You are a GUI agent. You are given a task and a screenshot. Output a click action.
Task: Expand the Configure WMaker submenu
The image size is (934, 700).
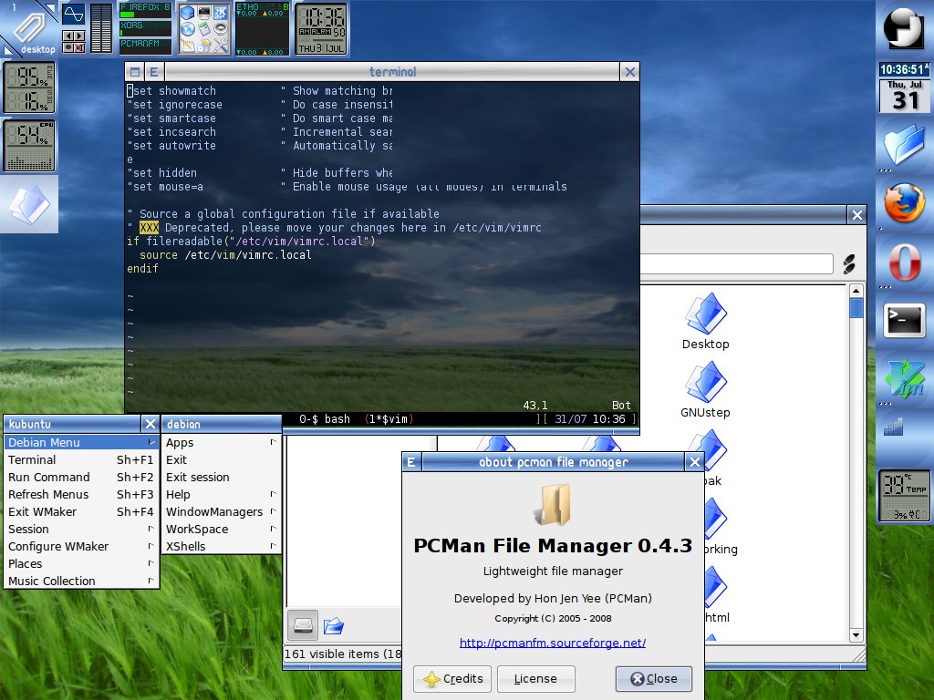[81, 546]
